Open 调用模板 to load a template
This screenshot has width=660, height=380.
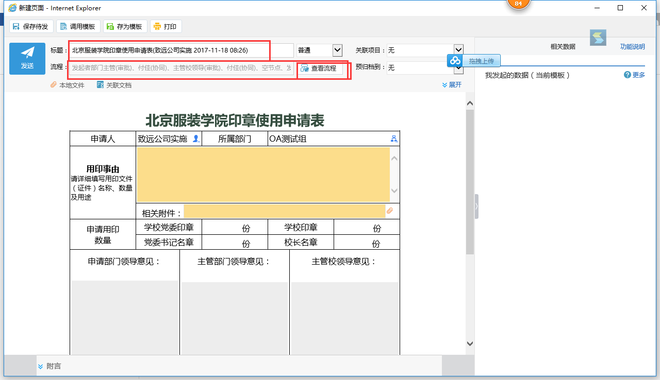(x=78, y=27)
